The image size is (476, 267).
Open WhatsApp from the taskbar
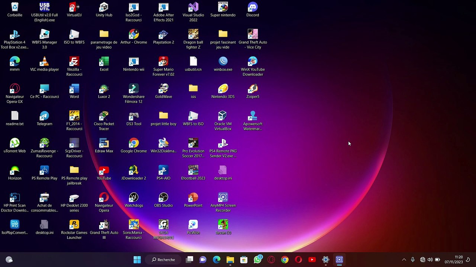point(257,260)
